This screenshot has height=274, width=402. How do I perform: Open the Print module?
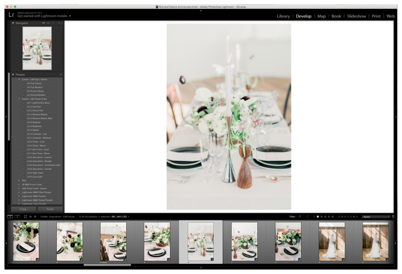376,16
